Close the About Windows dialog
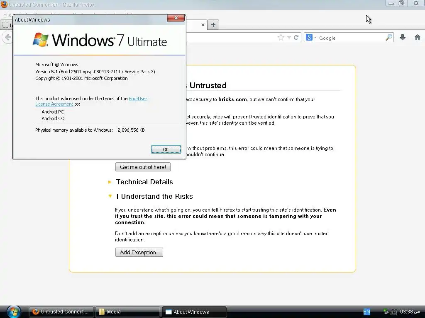 (x=176, y=18)
